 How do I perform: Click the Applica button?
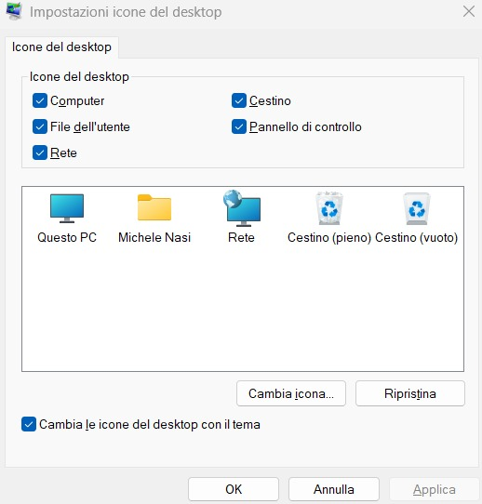click(435, 489)
